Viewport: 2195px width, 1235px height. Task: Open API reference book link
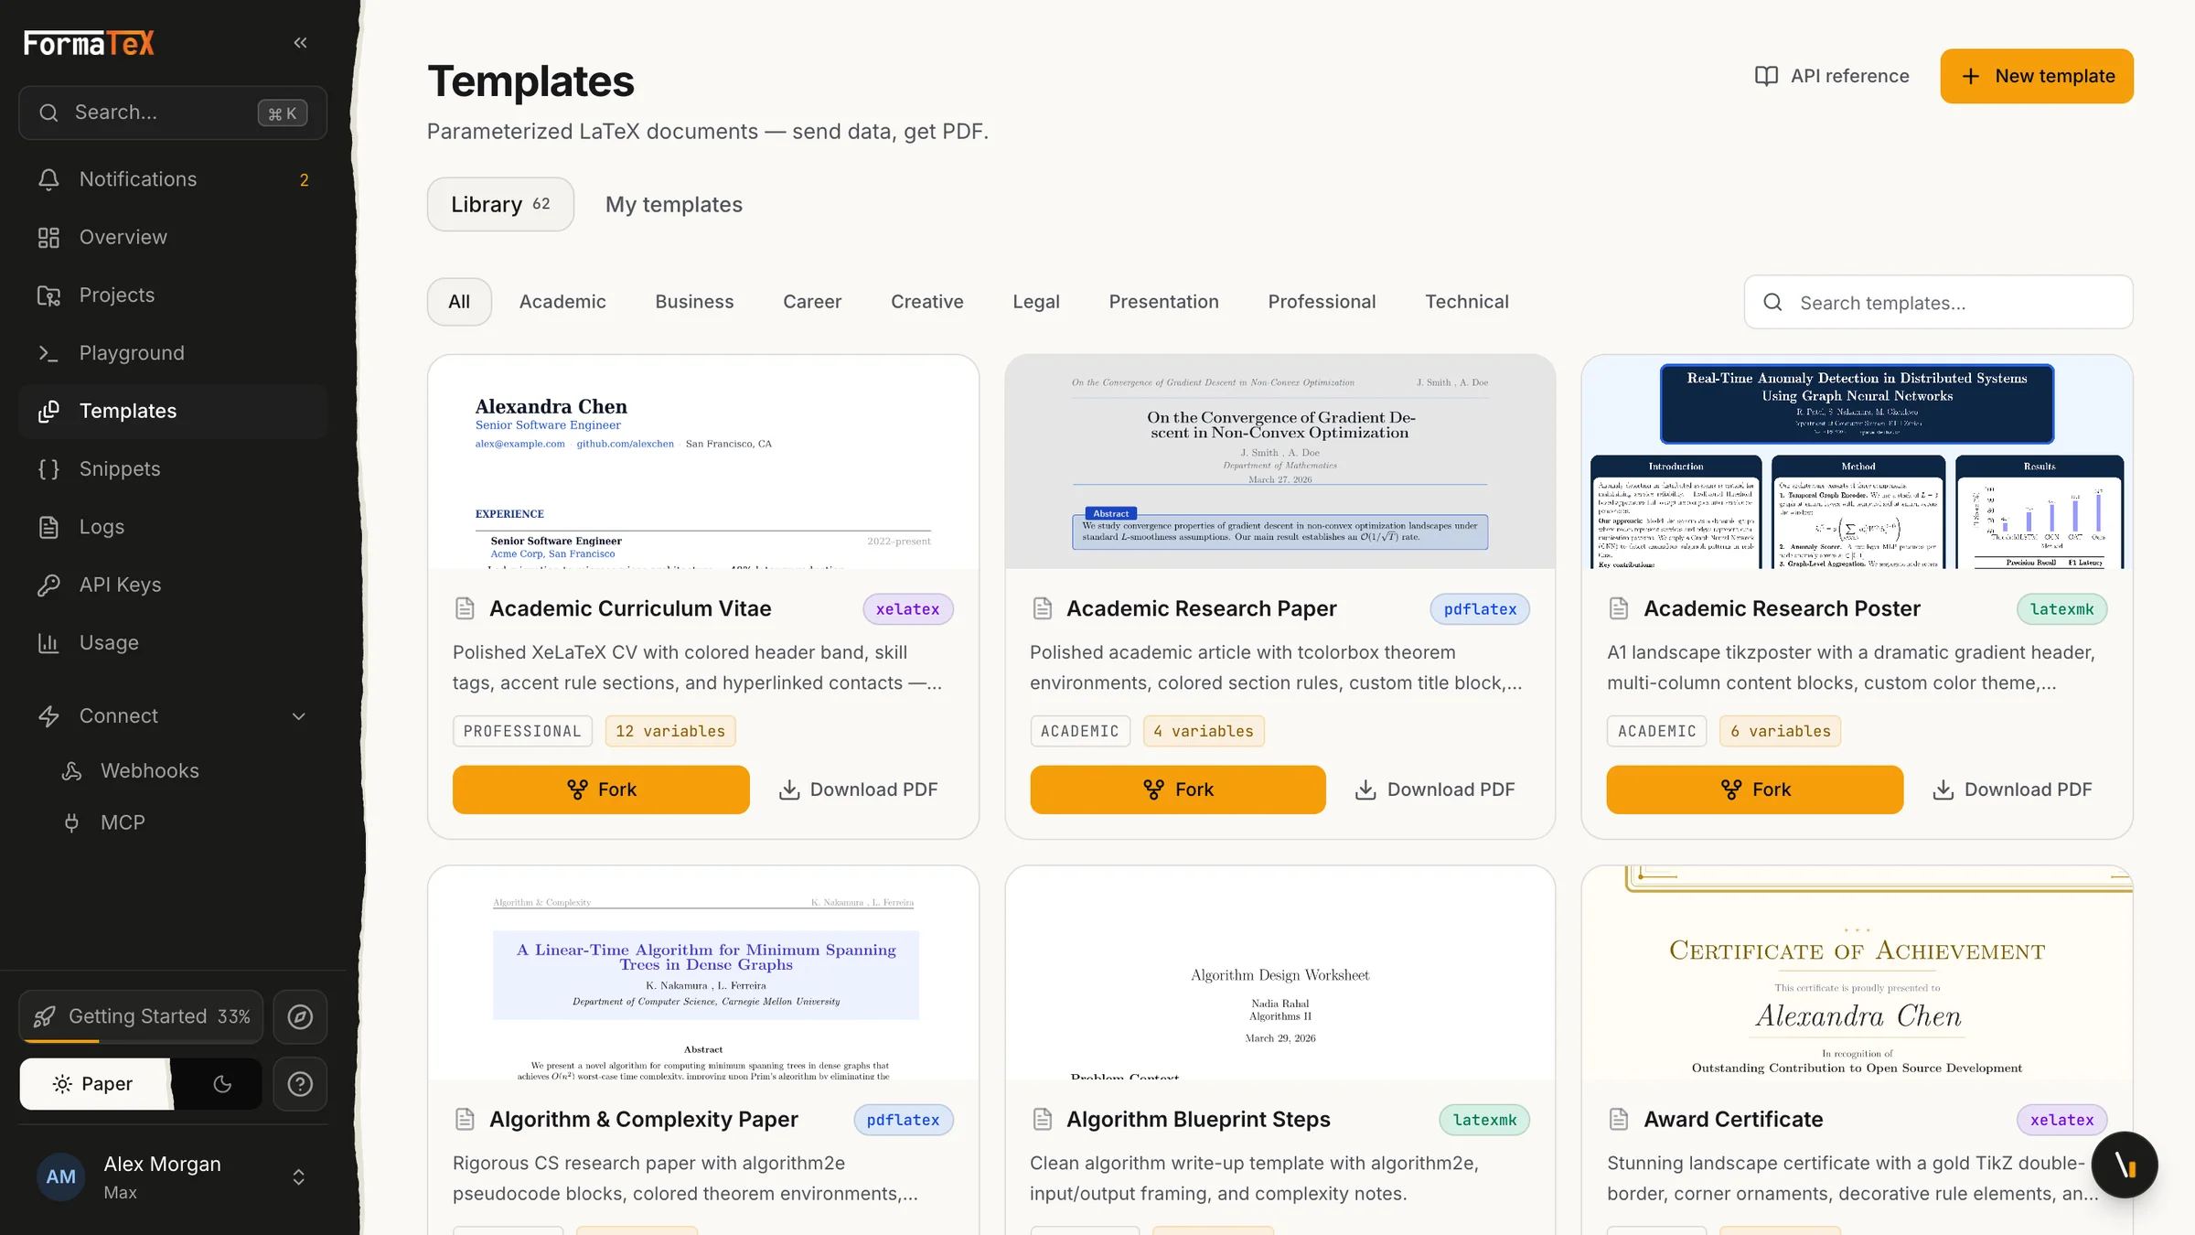[x=1832, y=76]
